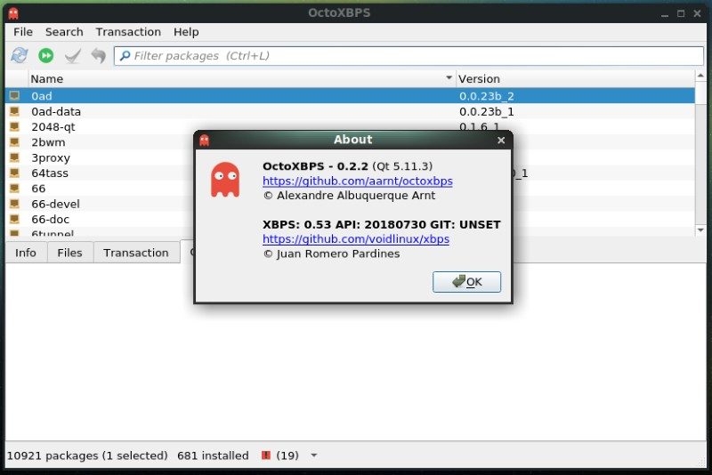Close the About dialog with X

(501, 141)
